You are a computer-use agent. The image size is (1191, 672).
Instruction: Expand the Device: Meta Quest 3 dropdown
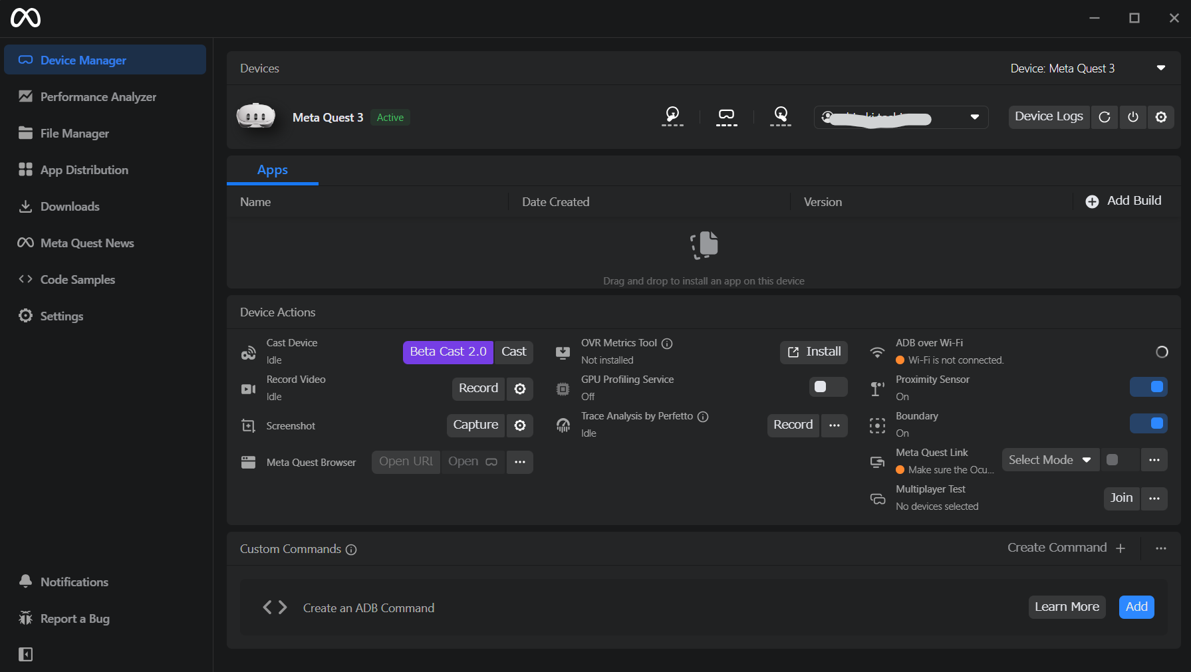point(1160,68)
